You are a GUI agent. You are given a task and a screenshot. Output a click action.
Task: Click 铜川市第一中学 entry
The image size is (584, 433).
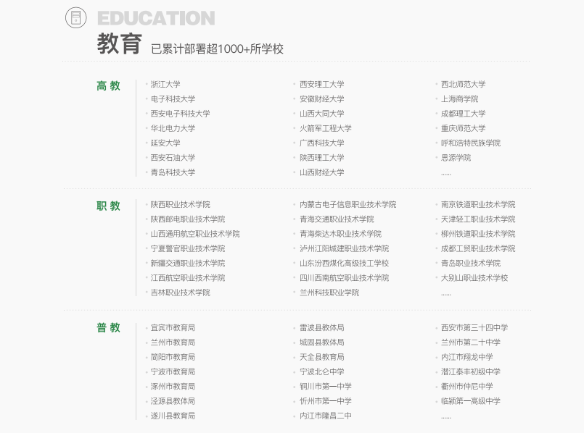point(326,387)
